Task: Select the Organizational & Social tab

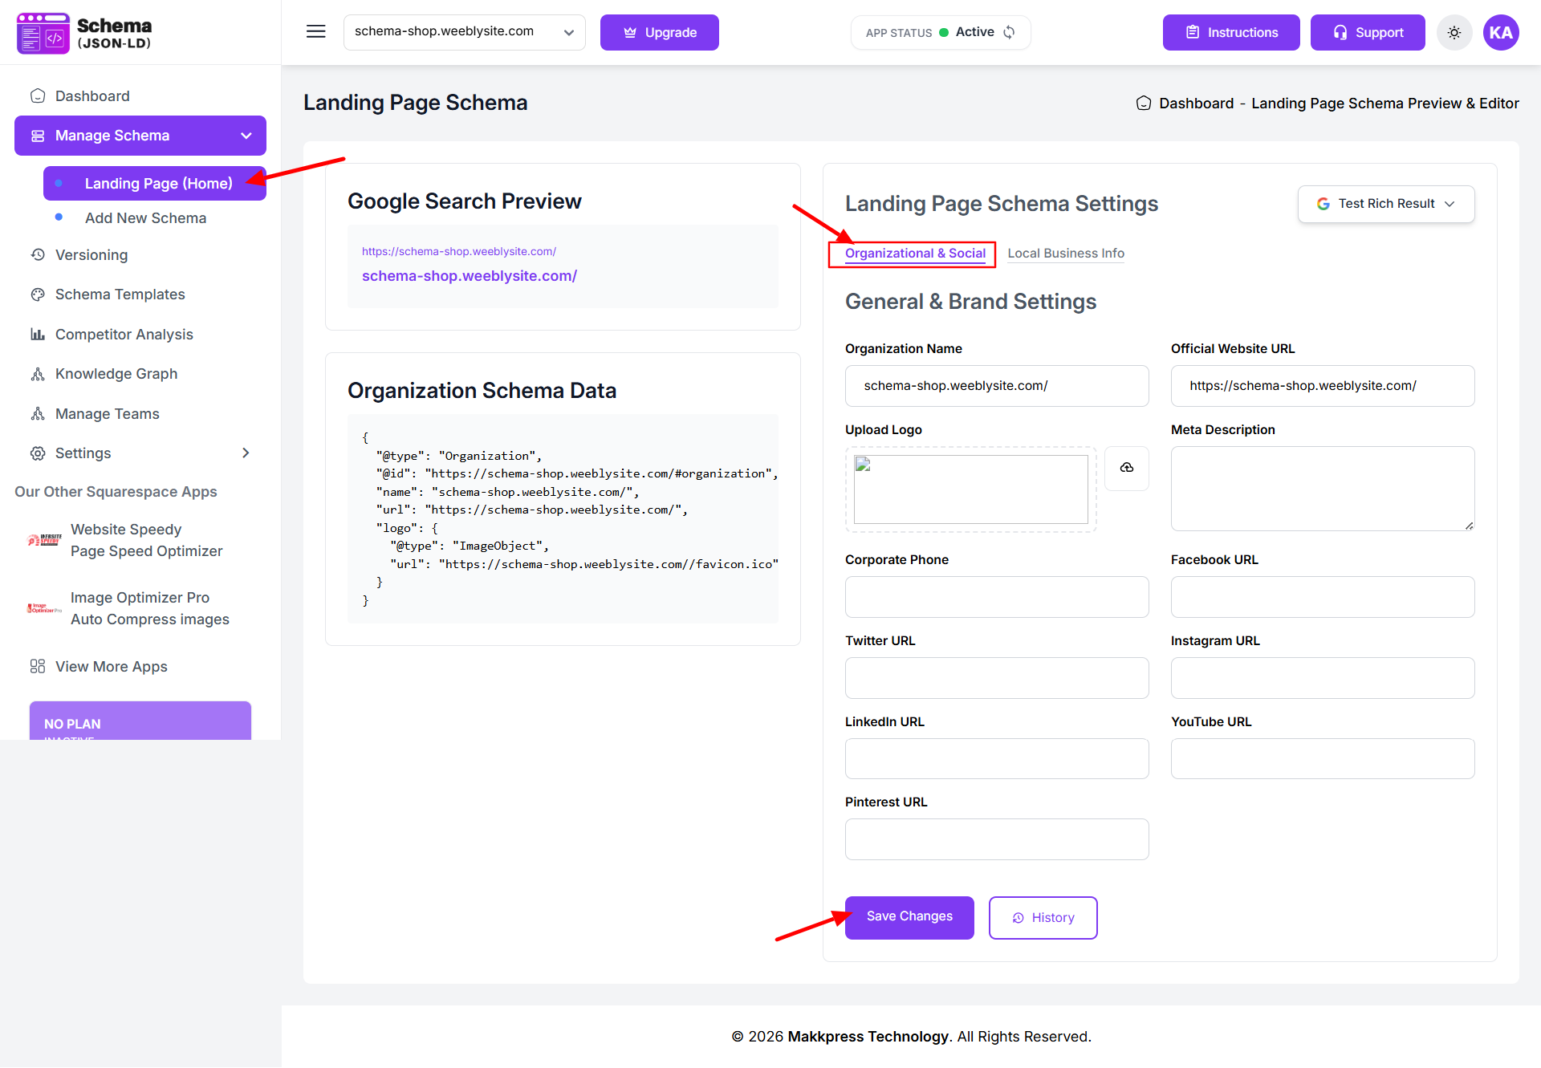Action: [914, 254]
